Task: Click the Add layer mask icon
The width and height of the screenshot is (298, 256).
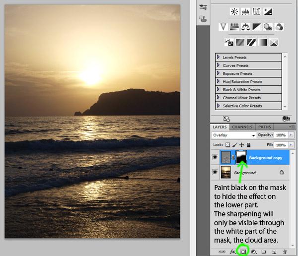Action: point(243,252)
